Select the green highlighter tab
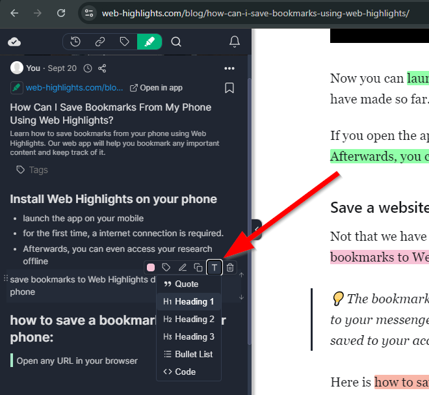 [x=149, y=42]
